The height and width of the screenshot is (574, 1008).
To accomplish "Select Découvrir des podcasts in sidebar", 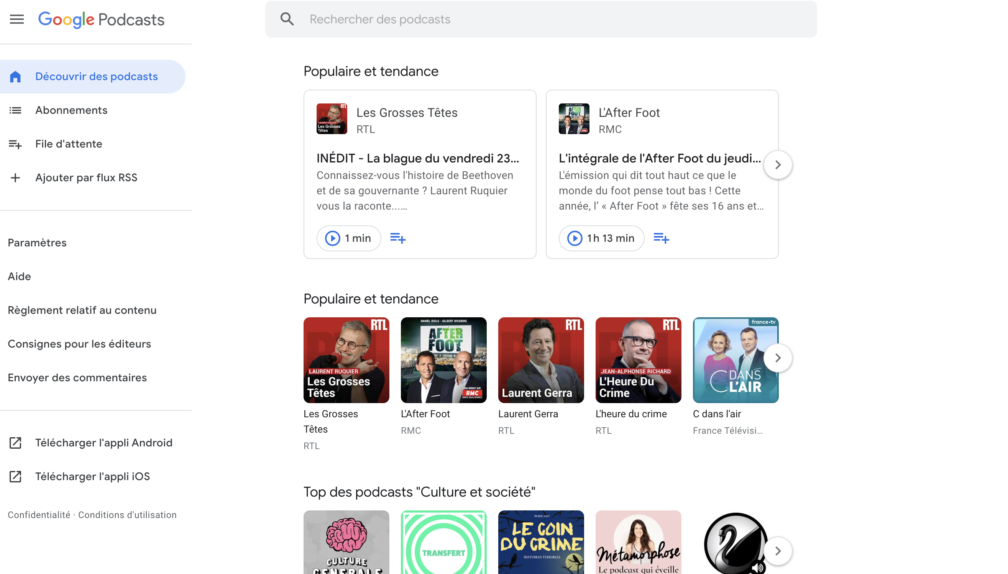I will pyautogui.click(x=93, y=77).
